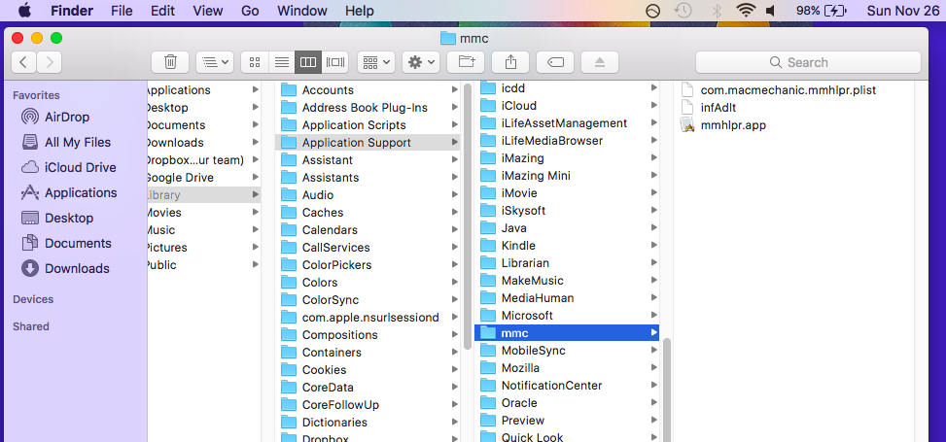Click the trash delete toolbar icon
The height and width of the screenshot is (442, 946).
tap(171, 62)
